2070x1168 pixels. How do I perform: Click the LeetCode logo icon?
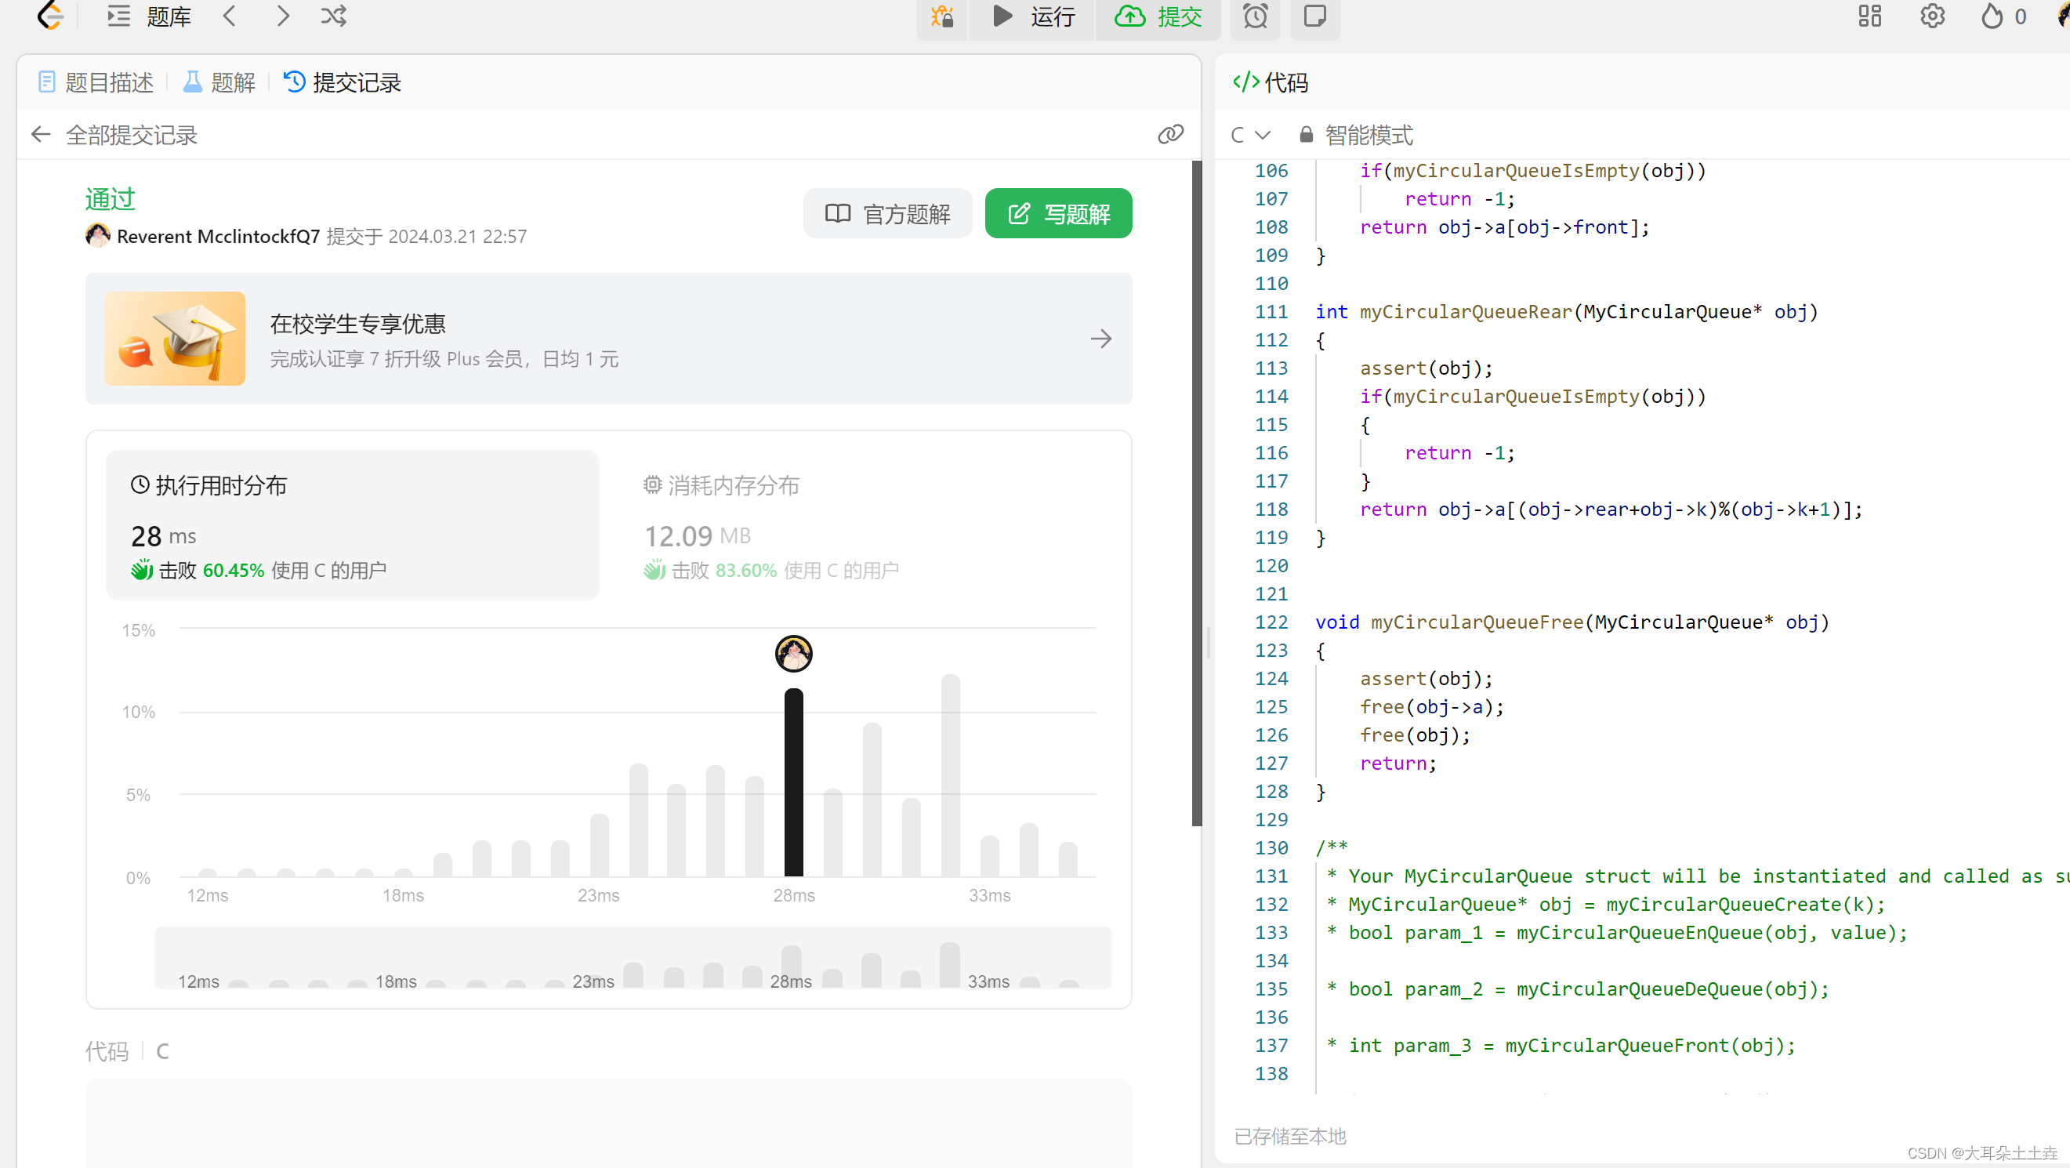click(51, 15)
